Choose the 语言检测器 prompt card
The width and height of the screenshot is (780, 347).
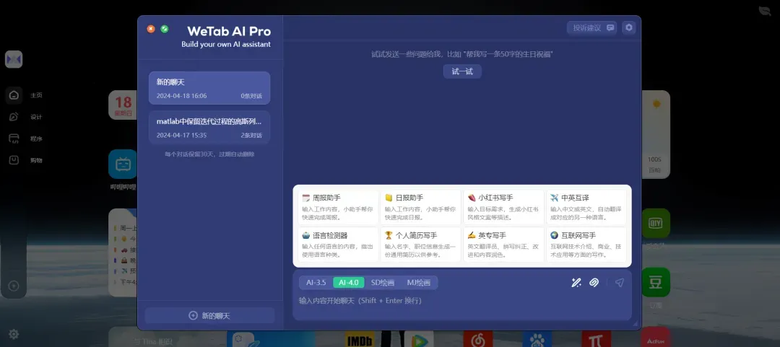pyautogui.click(x=338, y=245)
